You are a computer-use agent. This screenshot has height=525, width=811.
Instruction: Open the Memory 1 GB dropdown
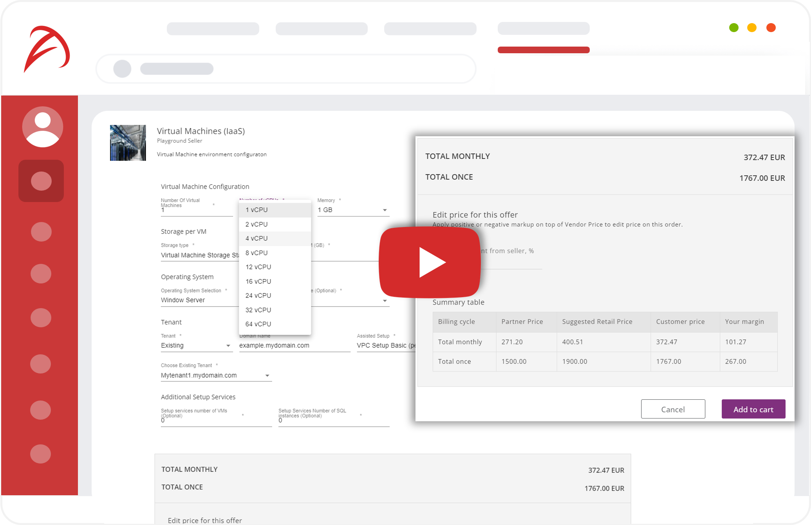pos(353,210)
